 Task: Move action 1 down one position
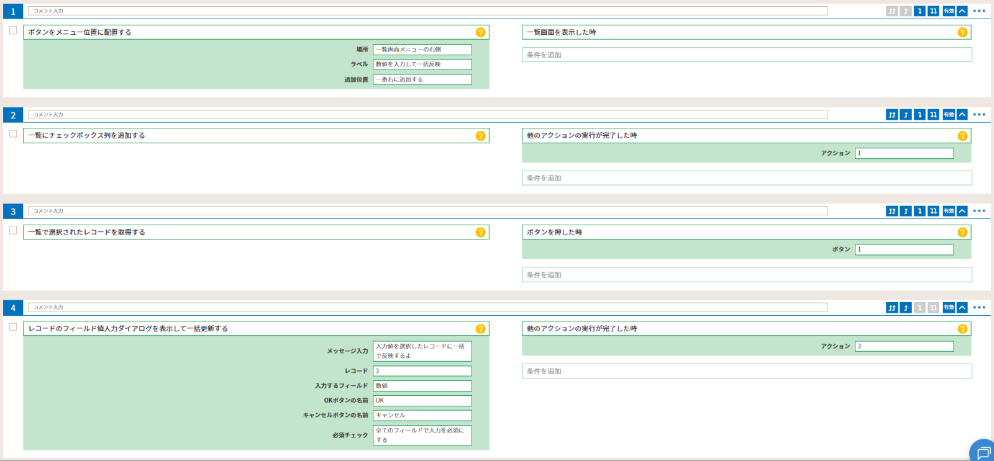pos(919,11)
